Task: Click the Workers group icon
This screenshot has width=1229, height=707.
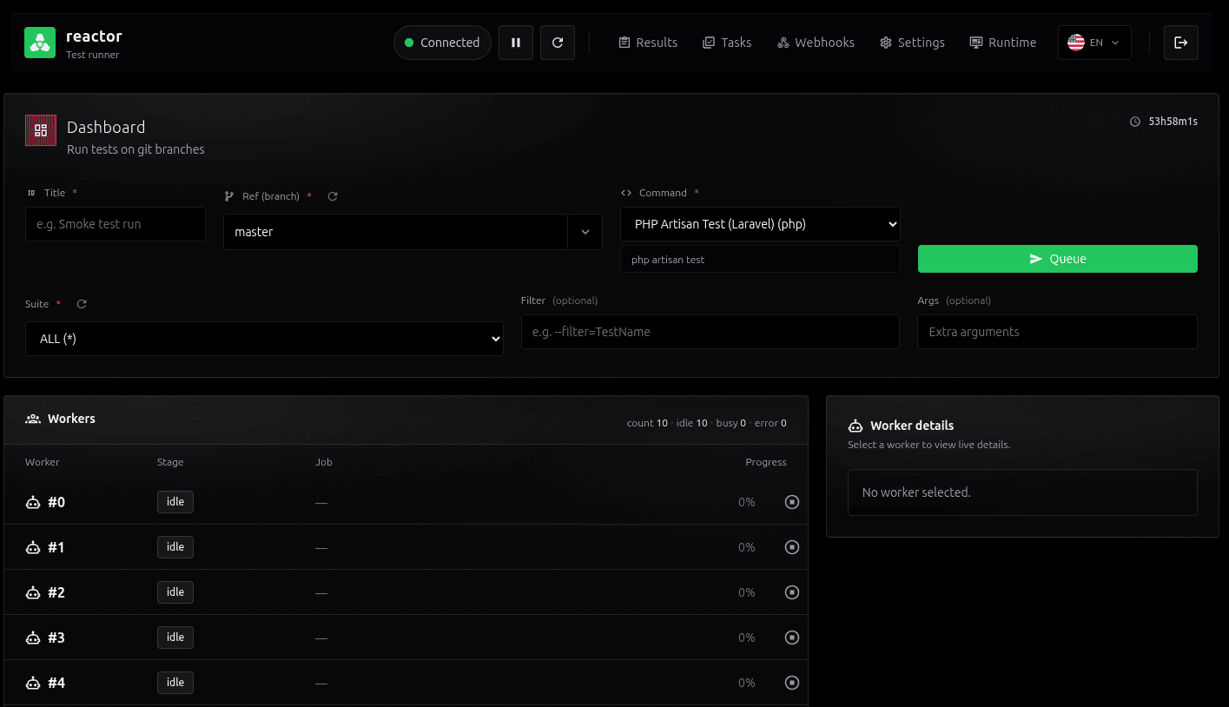Action: click(x=33, y=419)
